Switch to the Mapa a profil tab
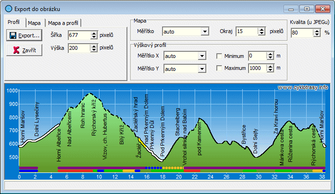 63,23
